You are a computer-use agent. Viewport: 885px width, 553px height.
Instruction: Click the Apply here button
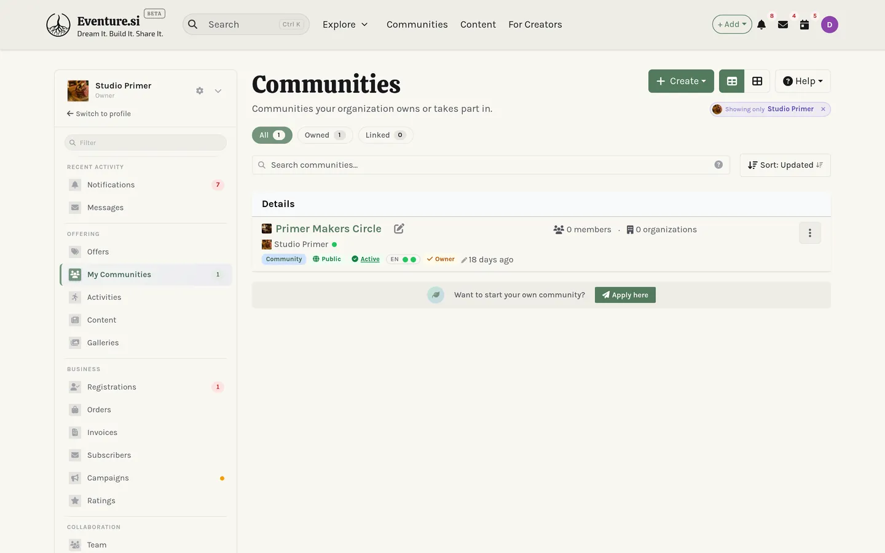pos(625,295)
